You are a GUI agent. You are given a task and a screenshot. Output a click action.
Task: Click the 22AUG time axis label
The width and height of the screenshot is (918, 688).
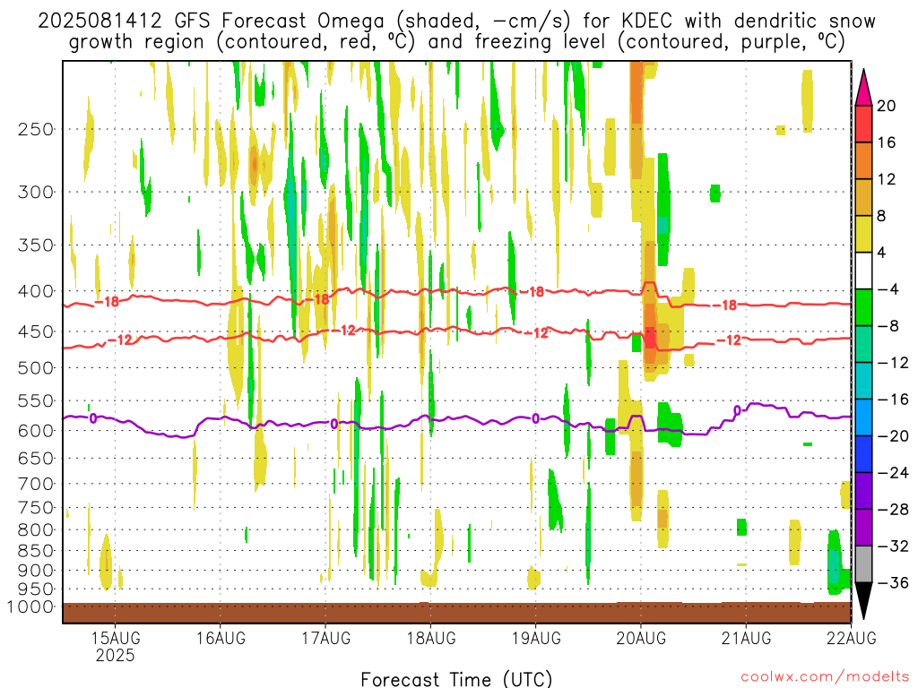click(x=852, y=638)
